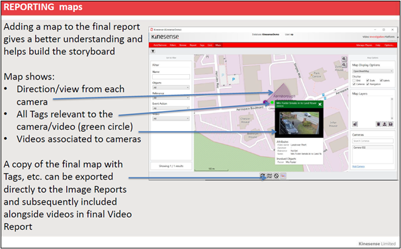Viewport: 401px width, 249px height.
Task: Click the 'Attributes' heading in popup
Action: (x=283, y=142)
